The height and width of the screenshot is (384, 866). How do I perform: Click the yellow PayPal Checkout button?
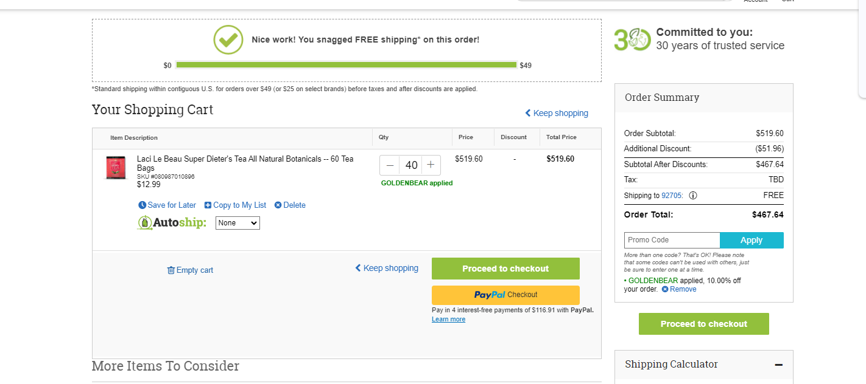(x=506, y=295)
